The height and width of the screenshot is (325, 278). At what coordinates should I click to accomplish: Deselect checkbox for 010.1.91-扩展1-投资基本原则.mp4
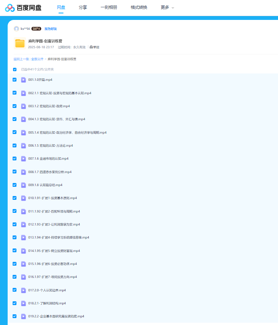(15, 198)
